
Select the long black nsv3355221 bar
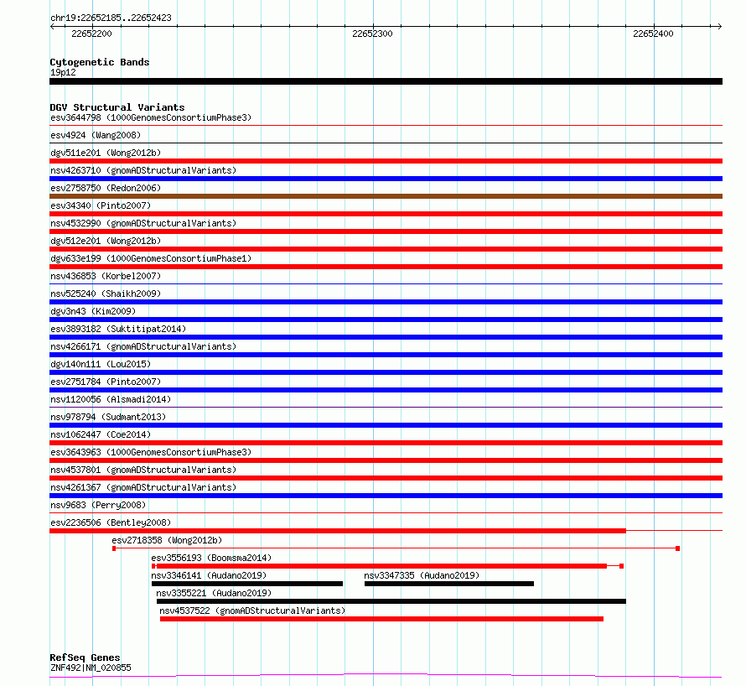coord(391,601)
